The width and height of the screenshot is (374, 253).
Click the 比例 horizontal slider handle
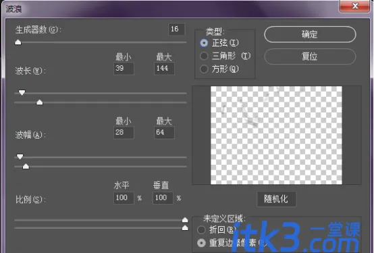tap(185, 220)
